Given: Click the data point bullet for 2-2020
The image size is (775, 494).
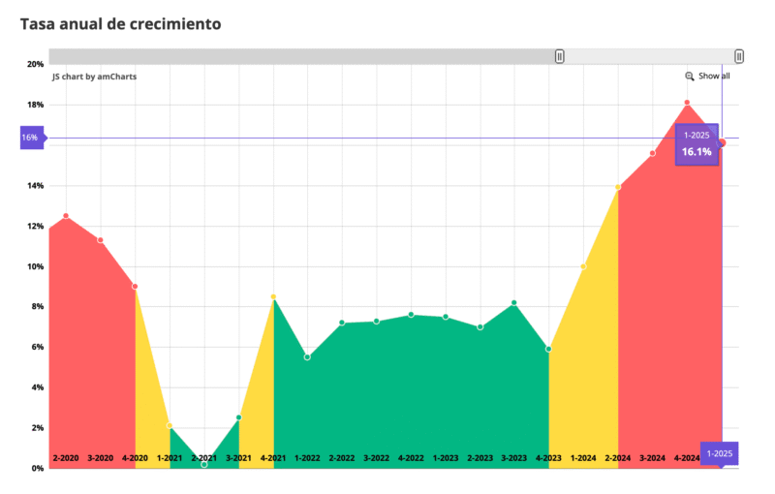Looking at the screenshot, I should coord(66,216).
